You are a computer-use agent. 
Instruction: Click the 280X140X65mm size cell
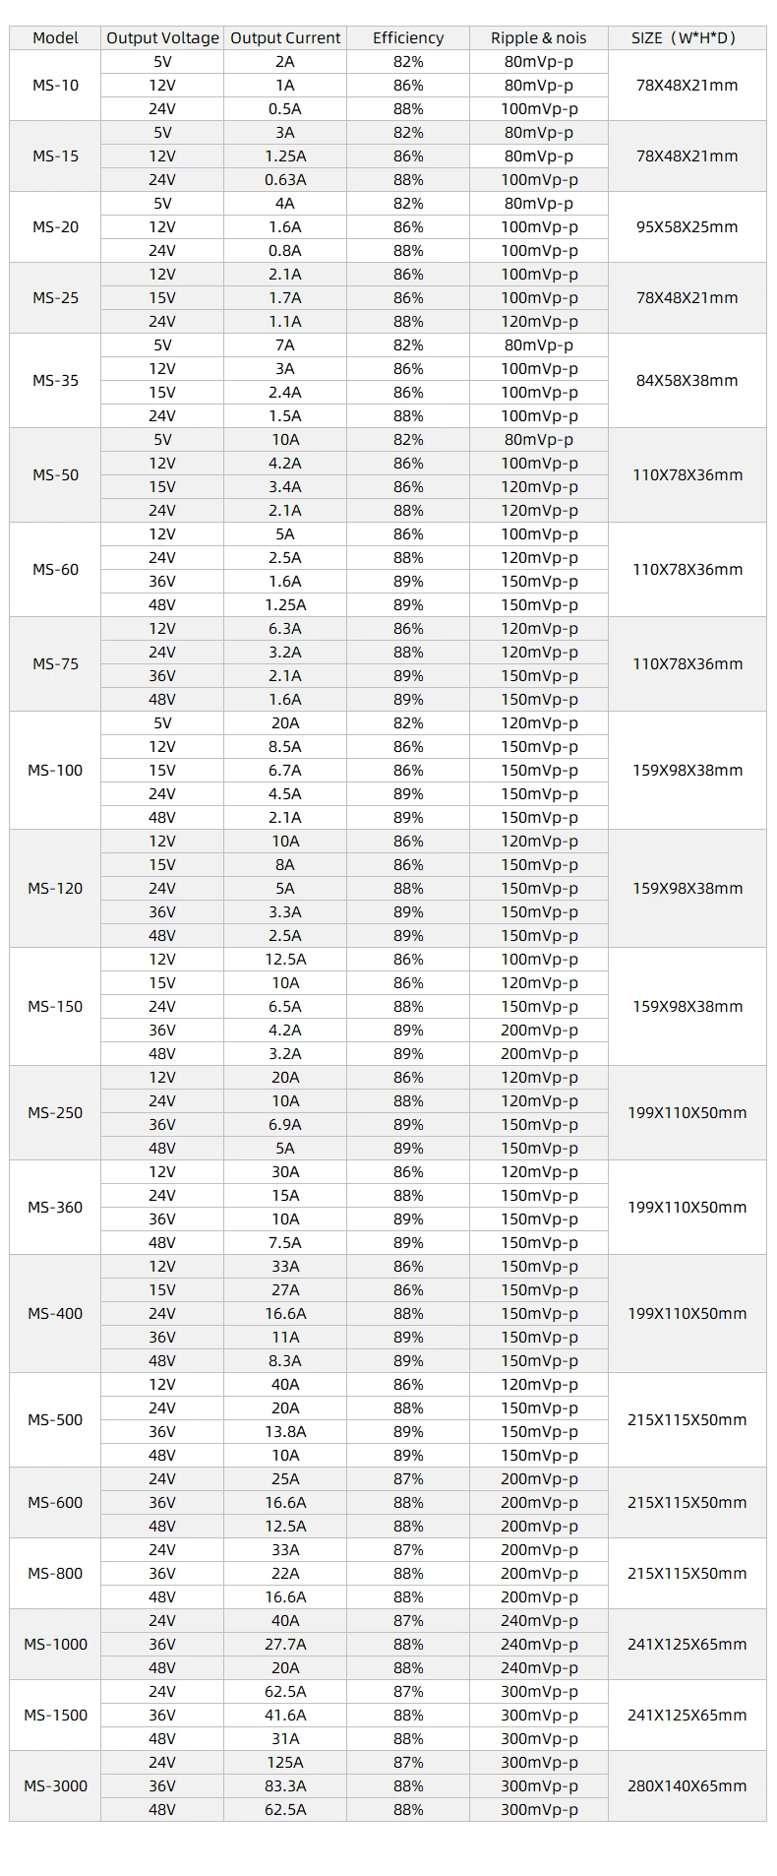pos(687,1786)
